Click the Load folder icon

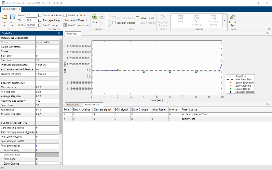tap(4, 17)
